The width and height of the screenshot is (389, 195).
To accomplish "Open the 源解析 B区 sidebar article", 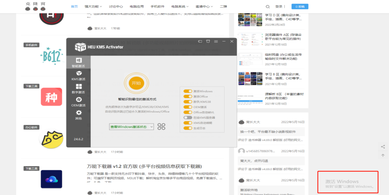I will point(284,96).
